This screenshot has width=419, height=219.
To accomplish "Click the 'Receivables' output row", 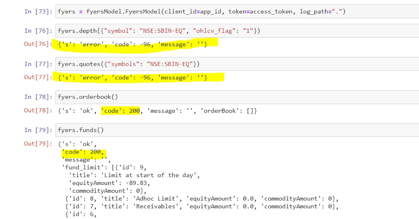I will [x=202, y=206].
